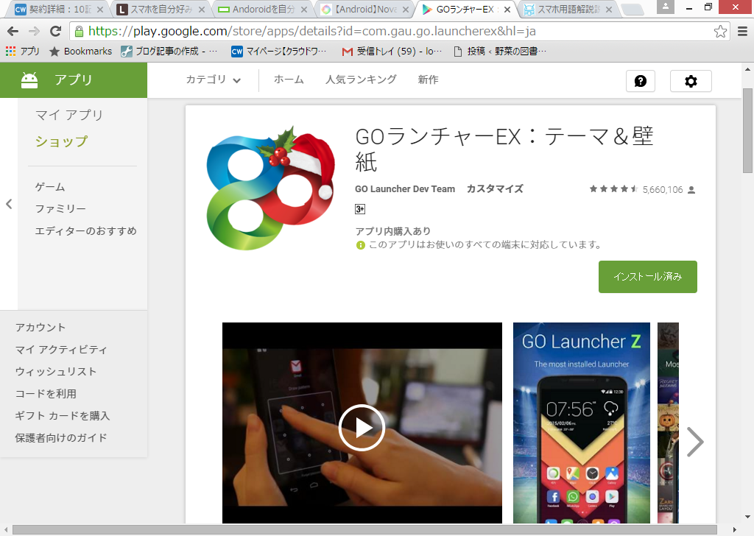
Task: Close the GOランチャーEX browser tab
Action: tap(507, 9)
